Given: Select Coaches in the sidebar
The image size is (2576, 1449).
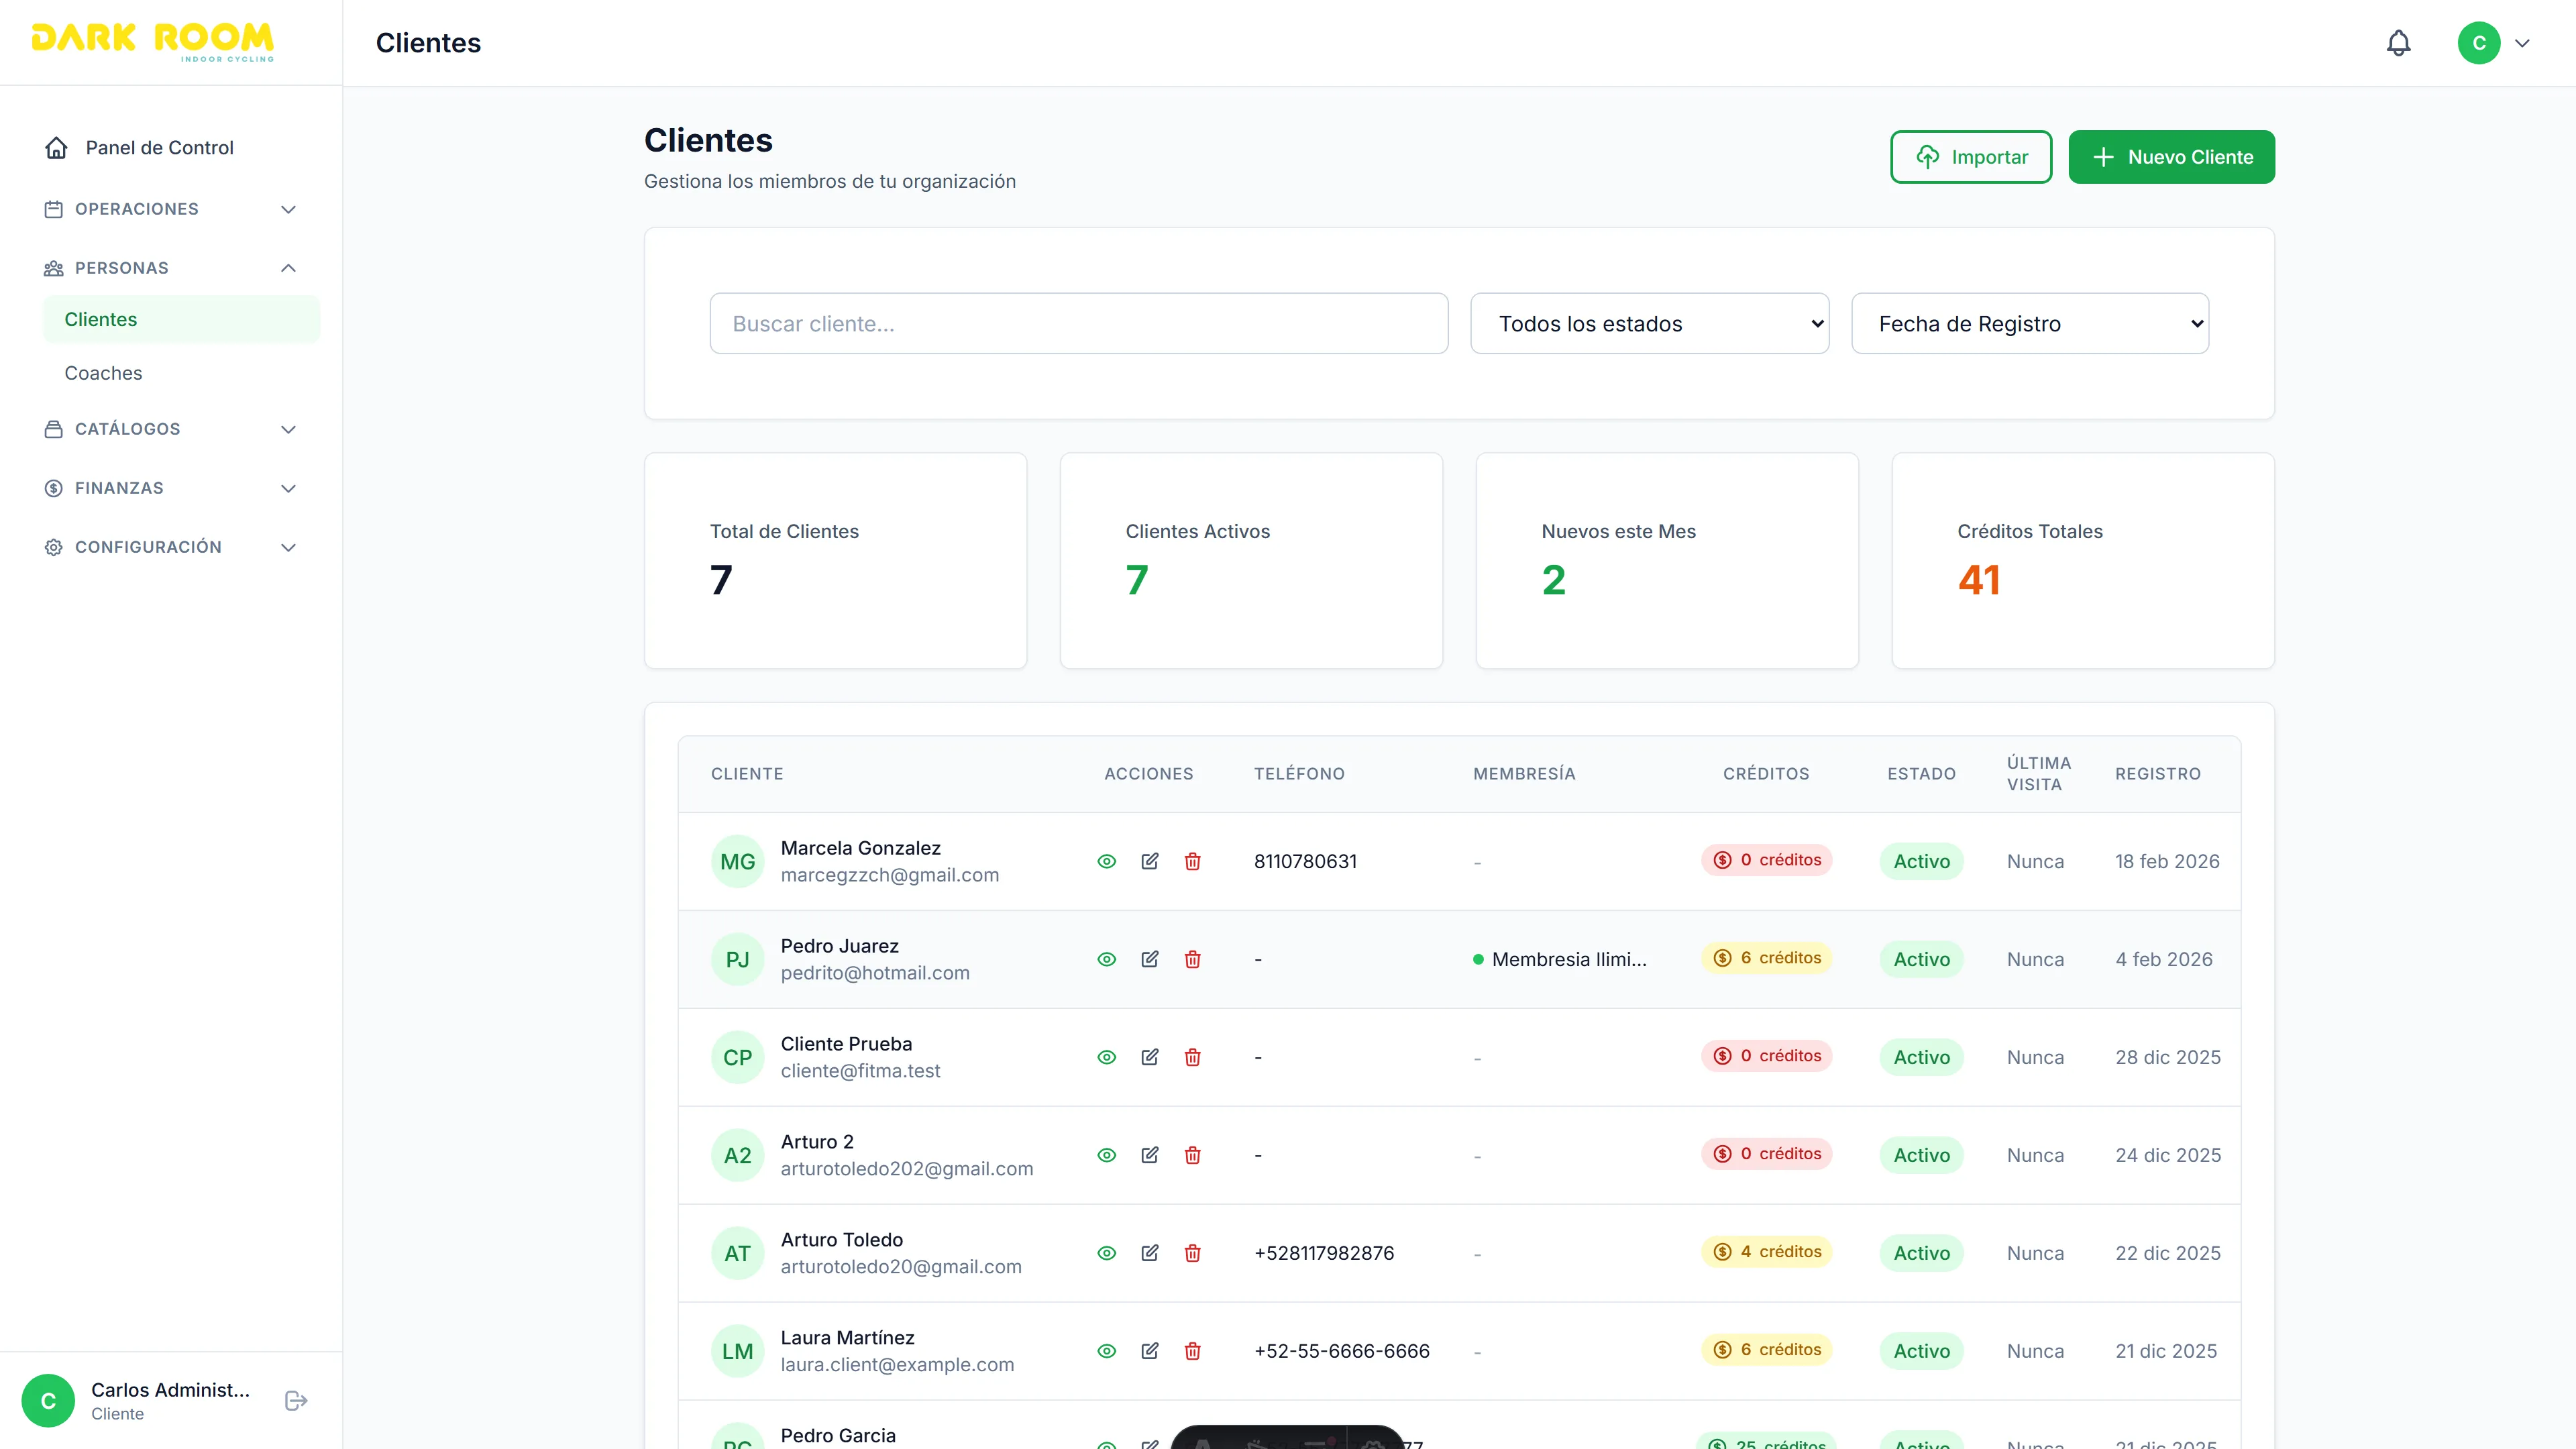Looking at the screenshot, I should pos(103,373).
